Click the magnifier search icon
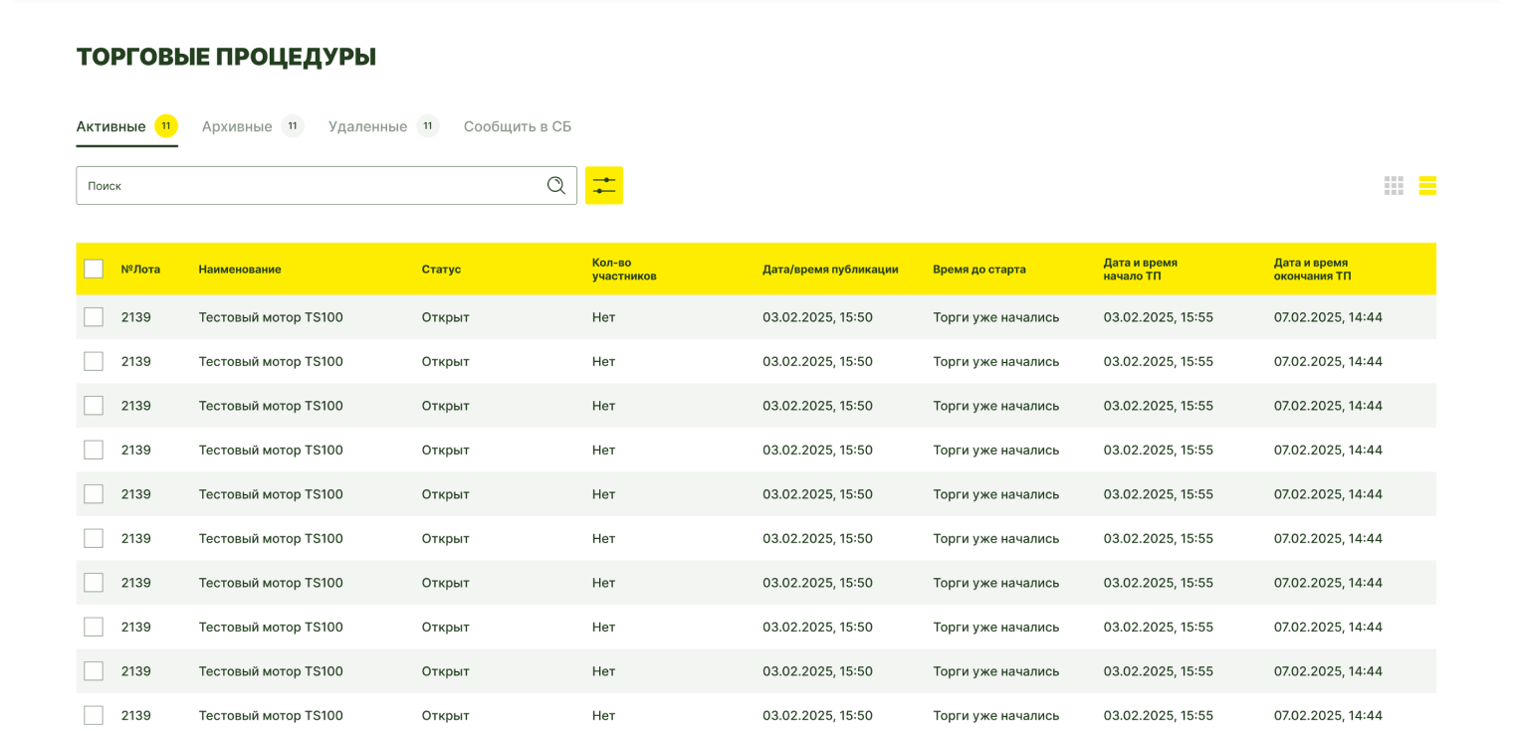 click(555, 185)
